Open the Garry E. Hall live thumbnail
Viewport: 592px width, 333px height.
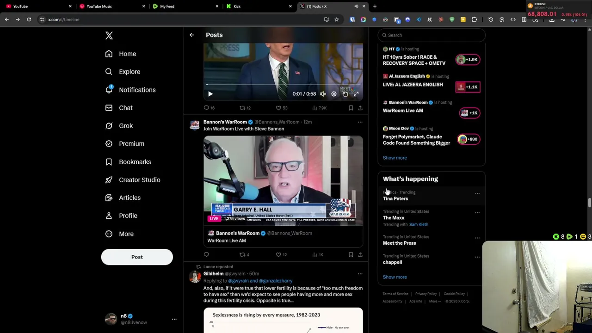pos(283,180)
